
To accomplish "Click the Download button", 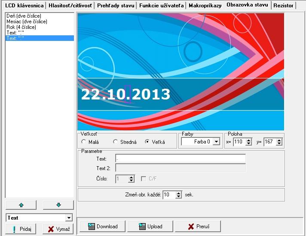I will point(102,227).
